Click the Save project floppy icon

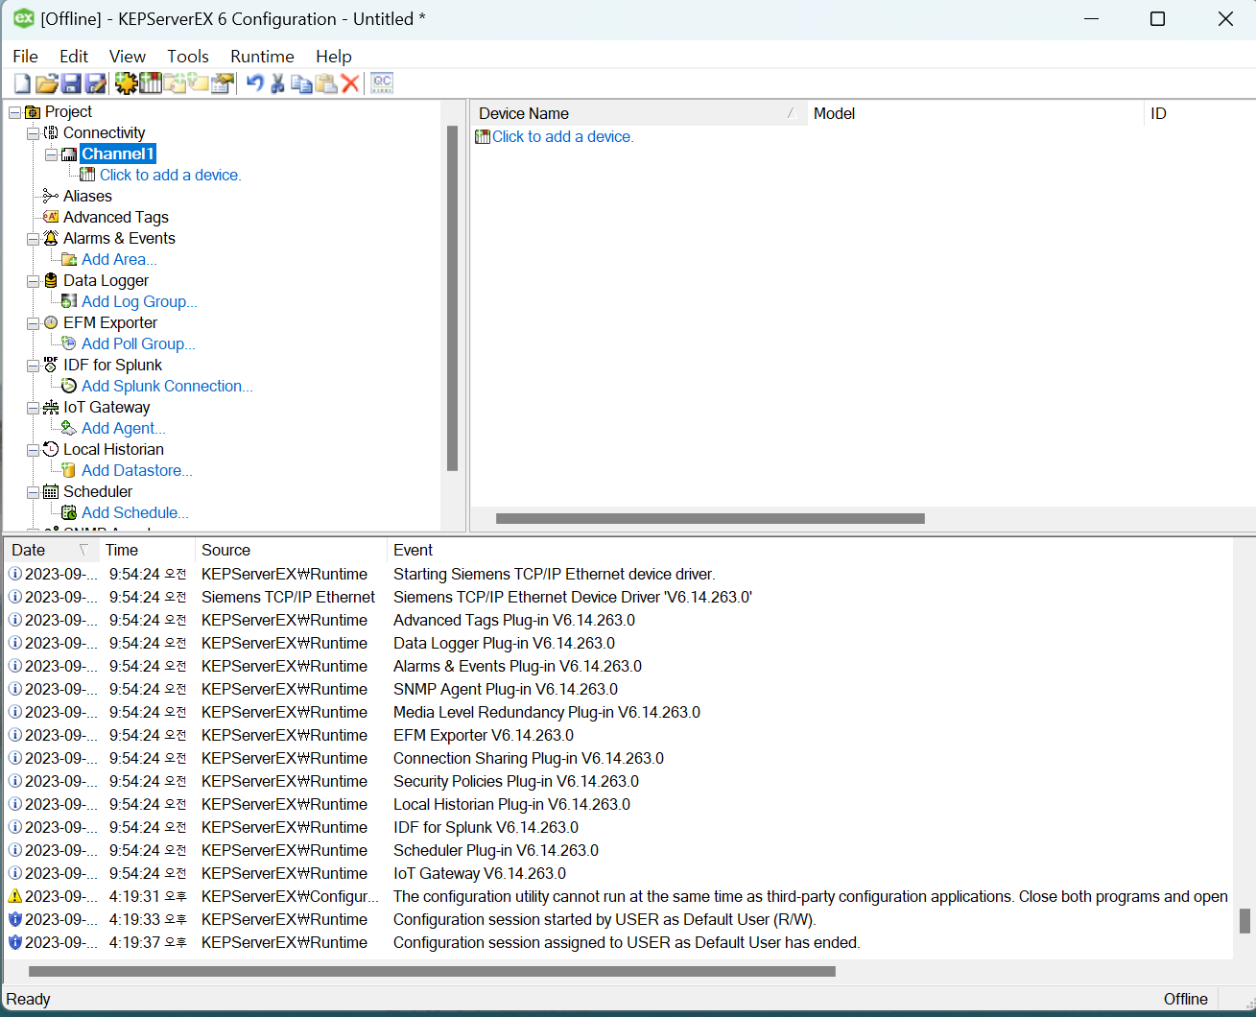tap(71, 83)
